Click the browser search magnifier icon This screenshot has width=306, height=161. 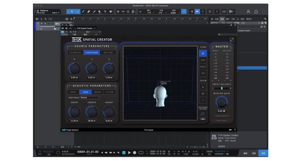pos(265,19)
